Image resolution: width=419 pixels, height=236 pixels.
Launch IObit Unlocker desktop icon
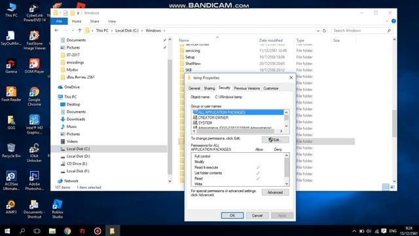(34, 153)
